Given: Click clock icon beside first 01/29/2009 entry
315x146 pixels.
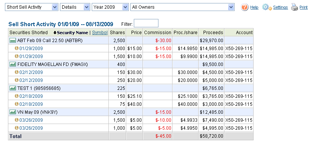Looking at the screenshot, I should 17,49.
